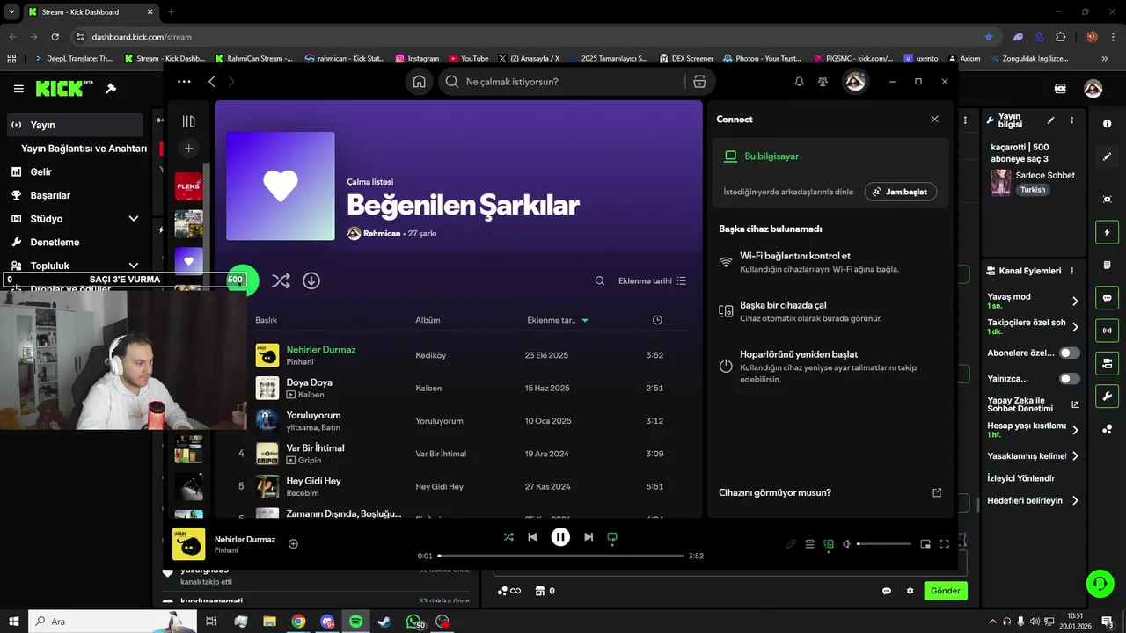
Task: Toggle Abonelere özel switch
Action: tap(1070, 353)
